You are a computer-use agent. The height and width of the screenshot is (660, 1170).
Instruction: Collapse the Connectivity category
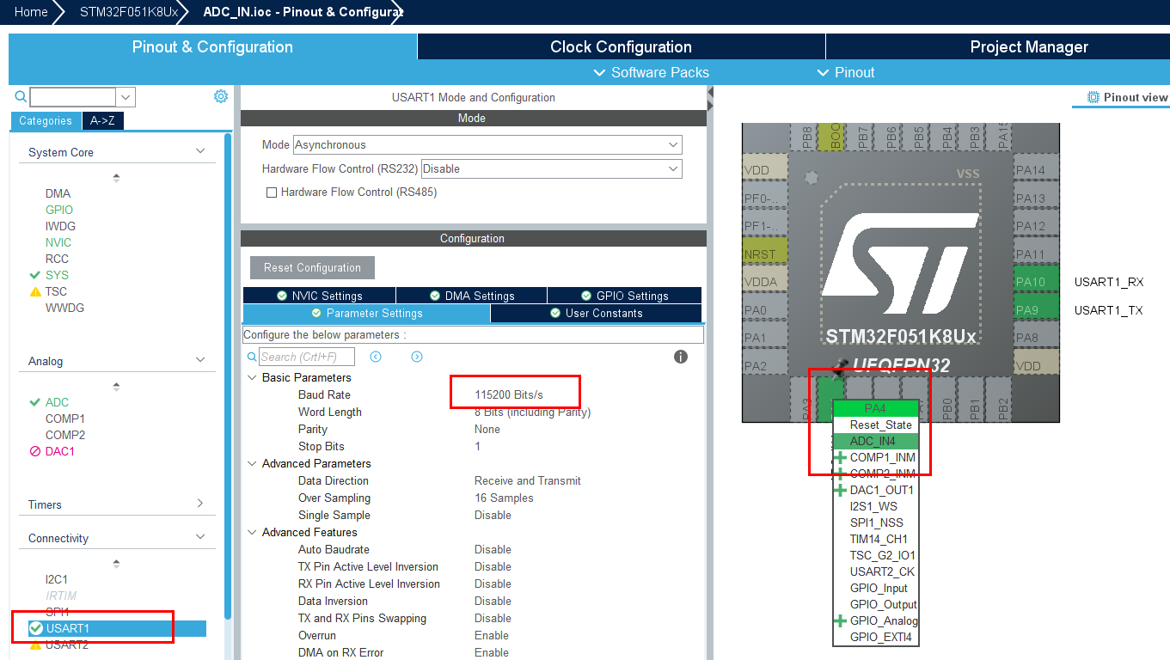200,537
